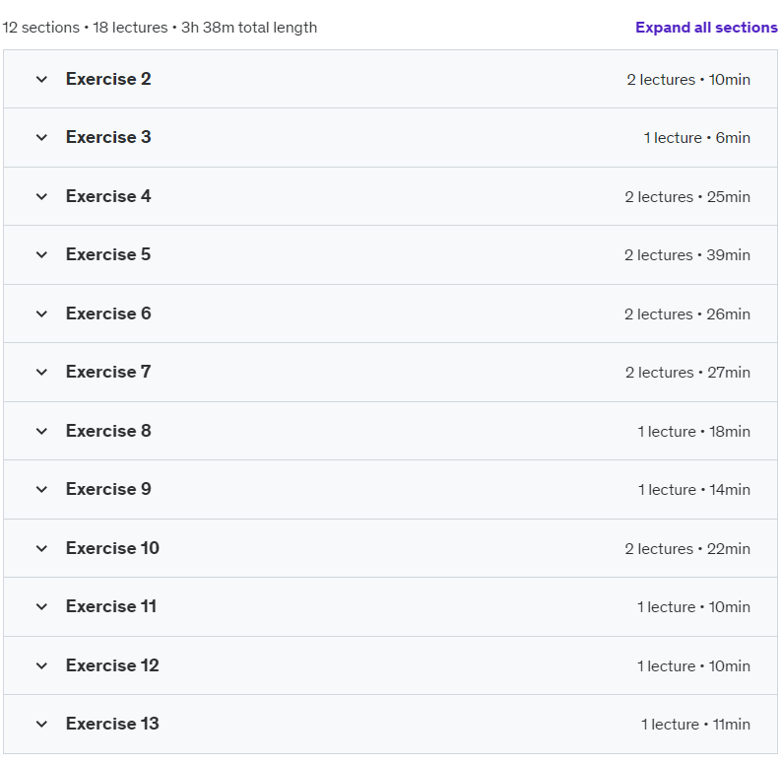This screenshot has width=781, height=766.
Task: Click '1 lecture • 18min' text
Action: 693,432
